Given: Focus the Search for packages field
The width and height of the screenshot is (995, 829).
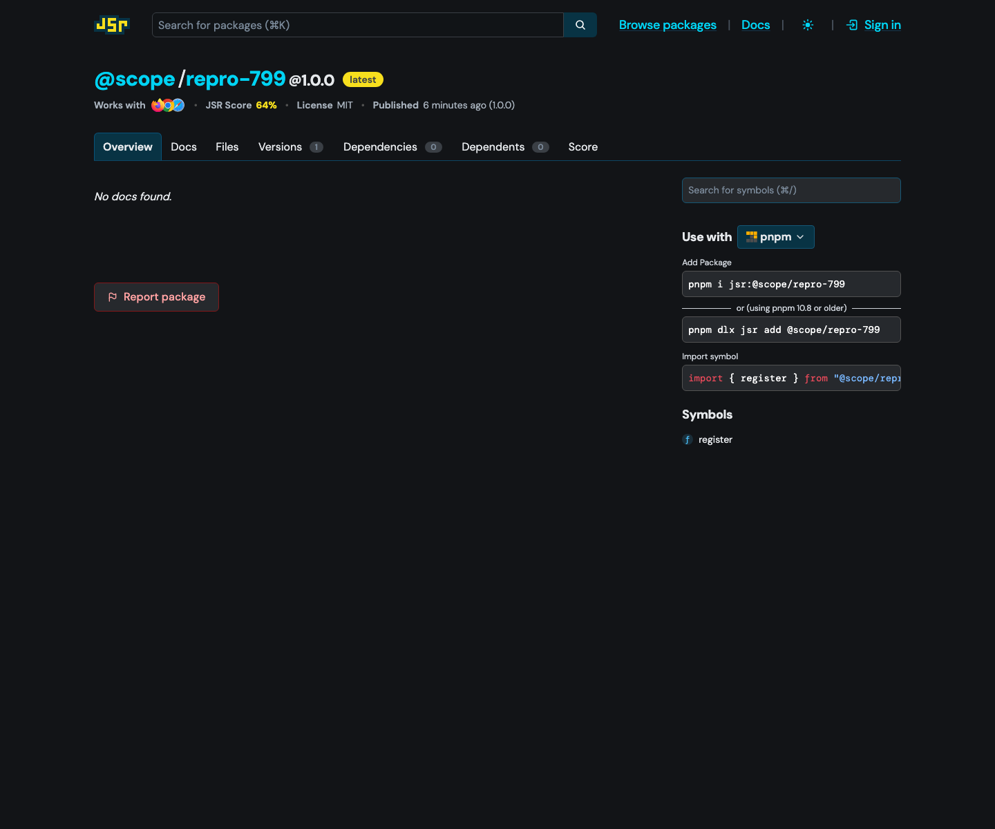Looking at the screenshot, I should click(358, 25).
